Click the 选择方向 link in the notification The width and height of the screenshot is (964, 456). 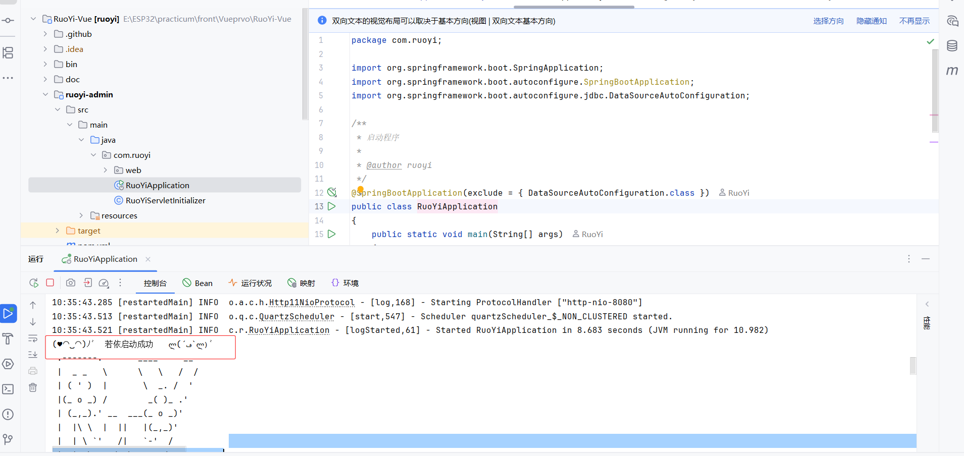[828, 21]
